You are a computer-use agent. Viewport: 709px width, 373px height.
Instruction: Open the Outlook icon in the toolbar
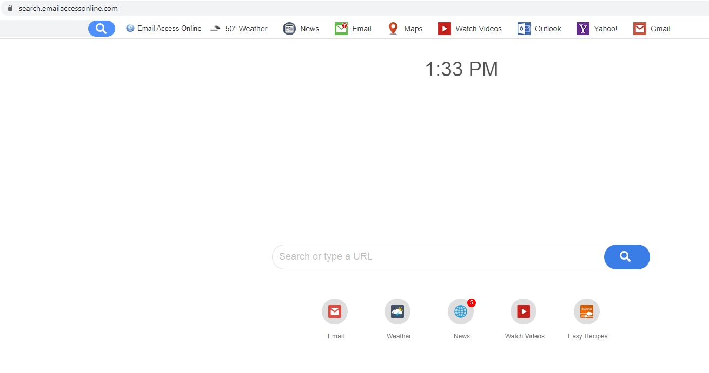click(524, 29)
